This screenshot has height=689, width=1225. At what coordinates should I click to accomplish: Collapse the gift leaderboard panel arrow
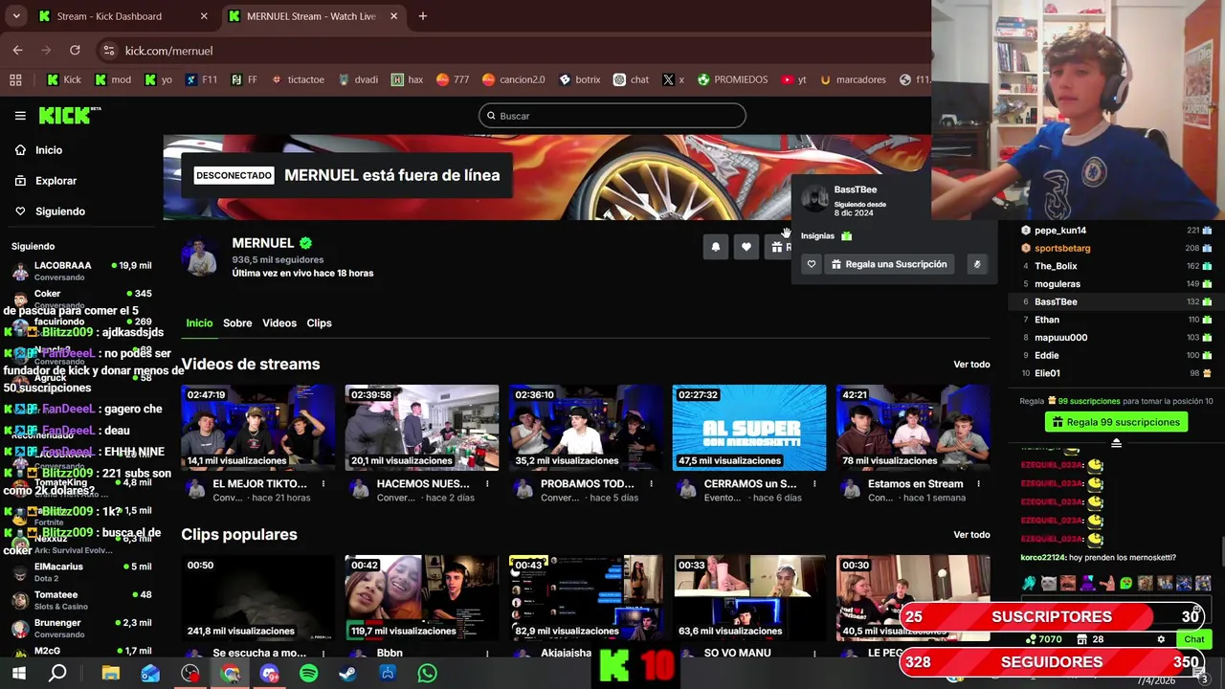pos(1116,443)
